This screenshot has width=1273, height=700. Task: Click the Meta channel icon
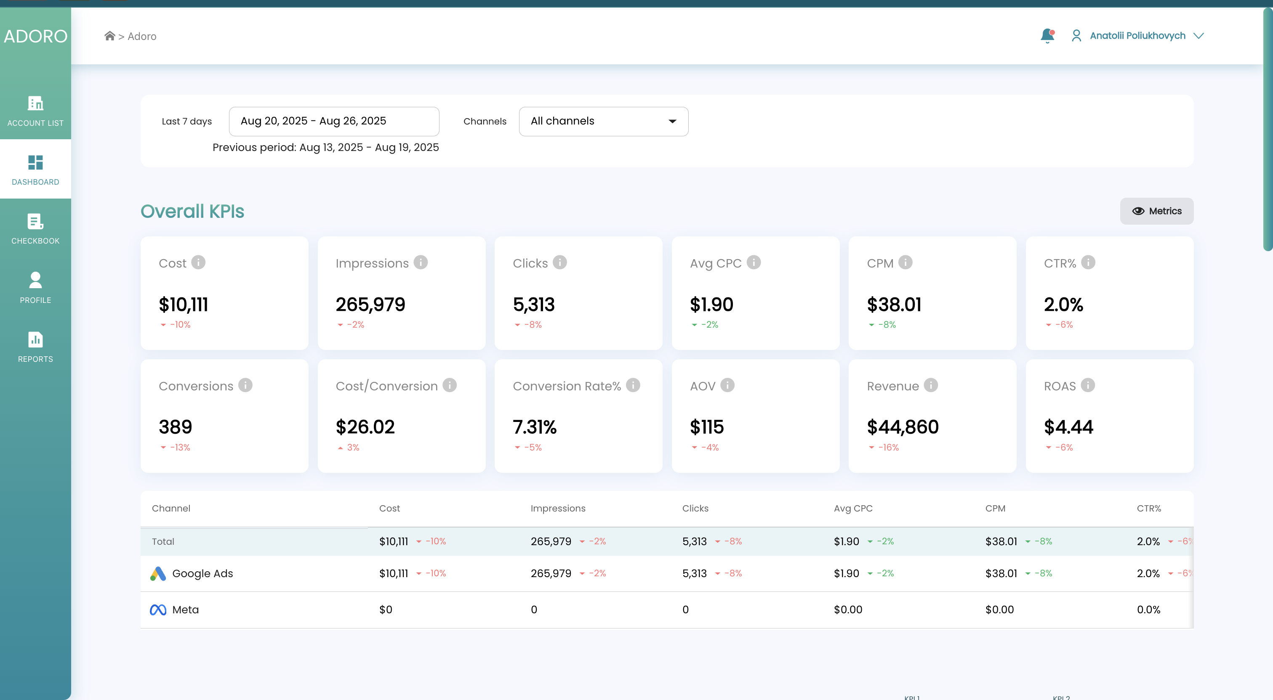coord(157,609)
